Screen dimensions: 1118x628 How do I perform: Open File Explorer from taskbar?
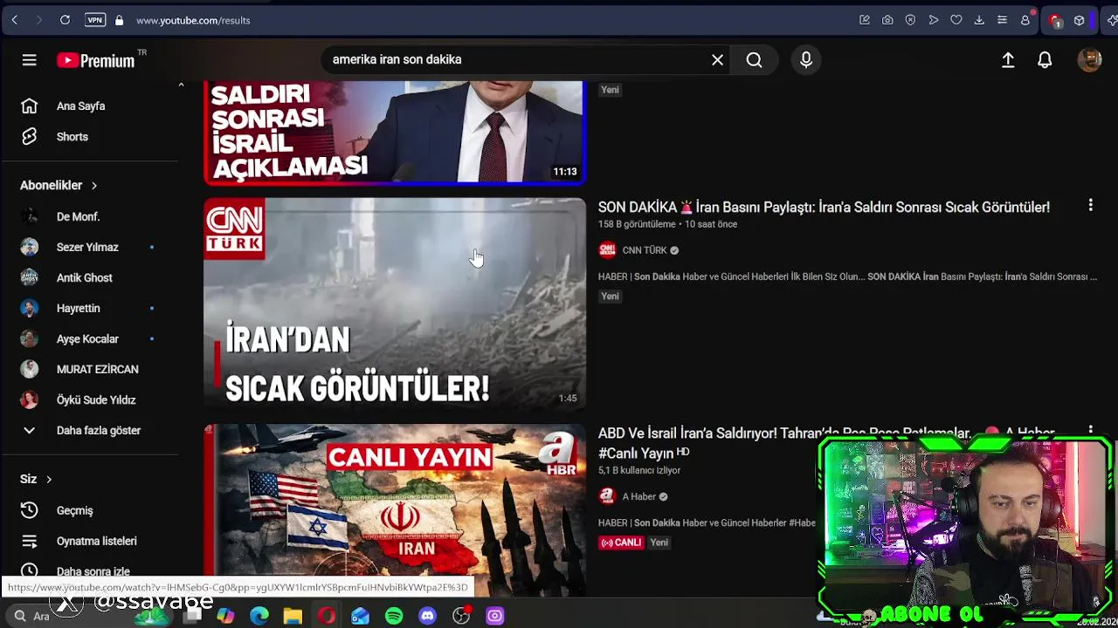pyautogui.click(x=293, y=616)
